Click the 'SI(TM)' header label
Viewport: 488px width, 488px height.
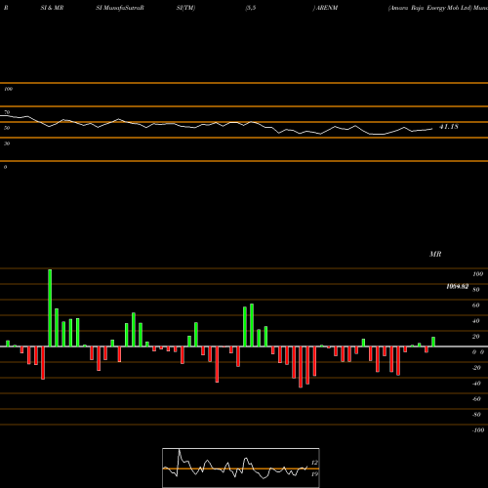tap(185, 8)
